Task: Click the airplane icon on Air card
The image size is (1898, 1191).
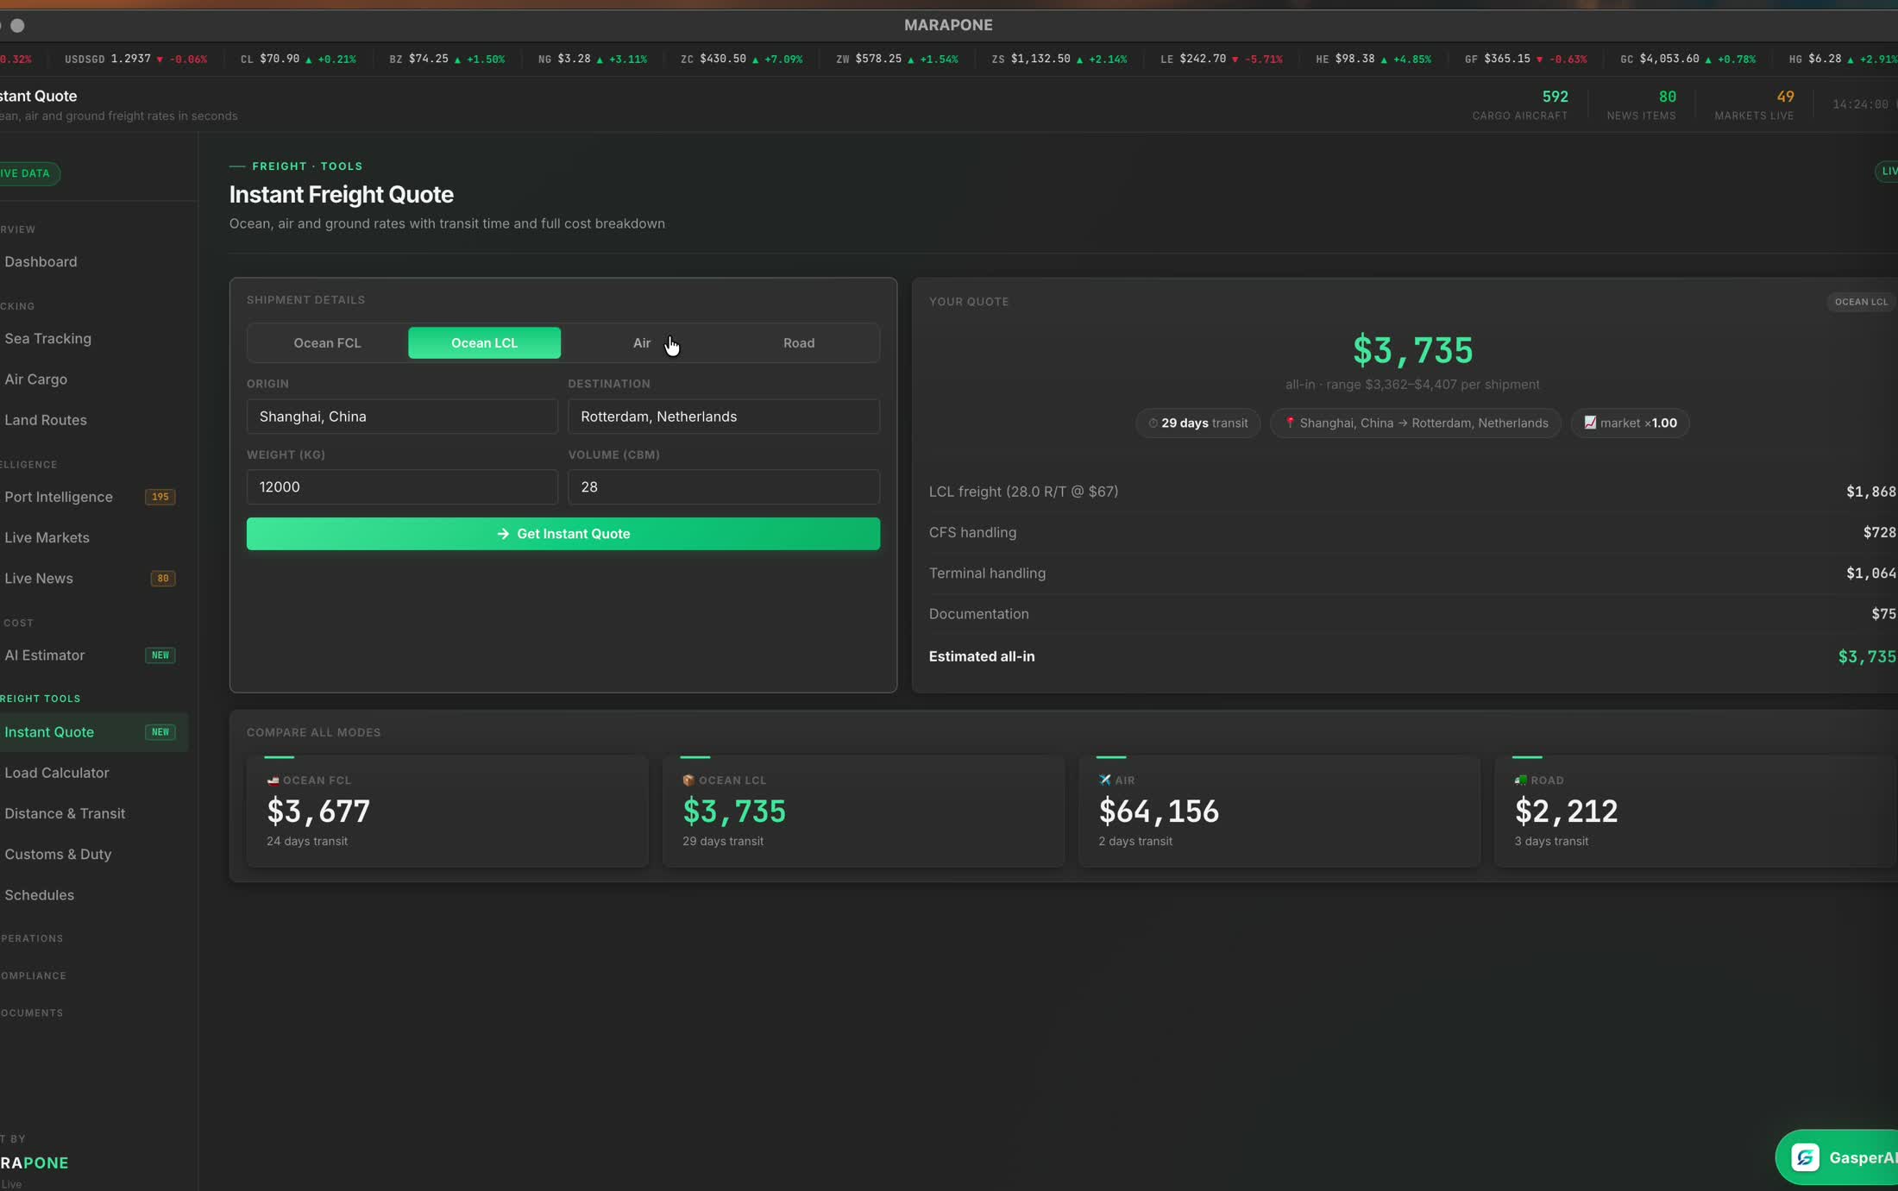Action: pos(1105,780)
